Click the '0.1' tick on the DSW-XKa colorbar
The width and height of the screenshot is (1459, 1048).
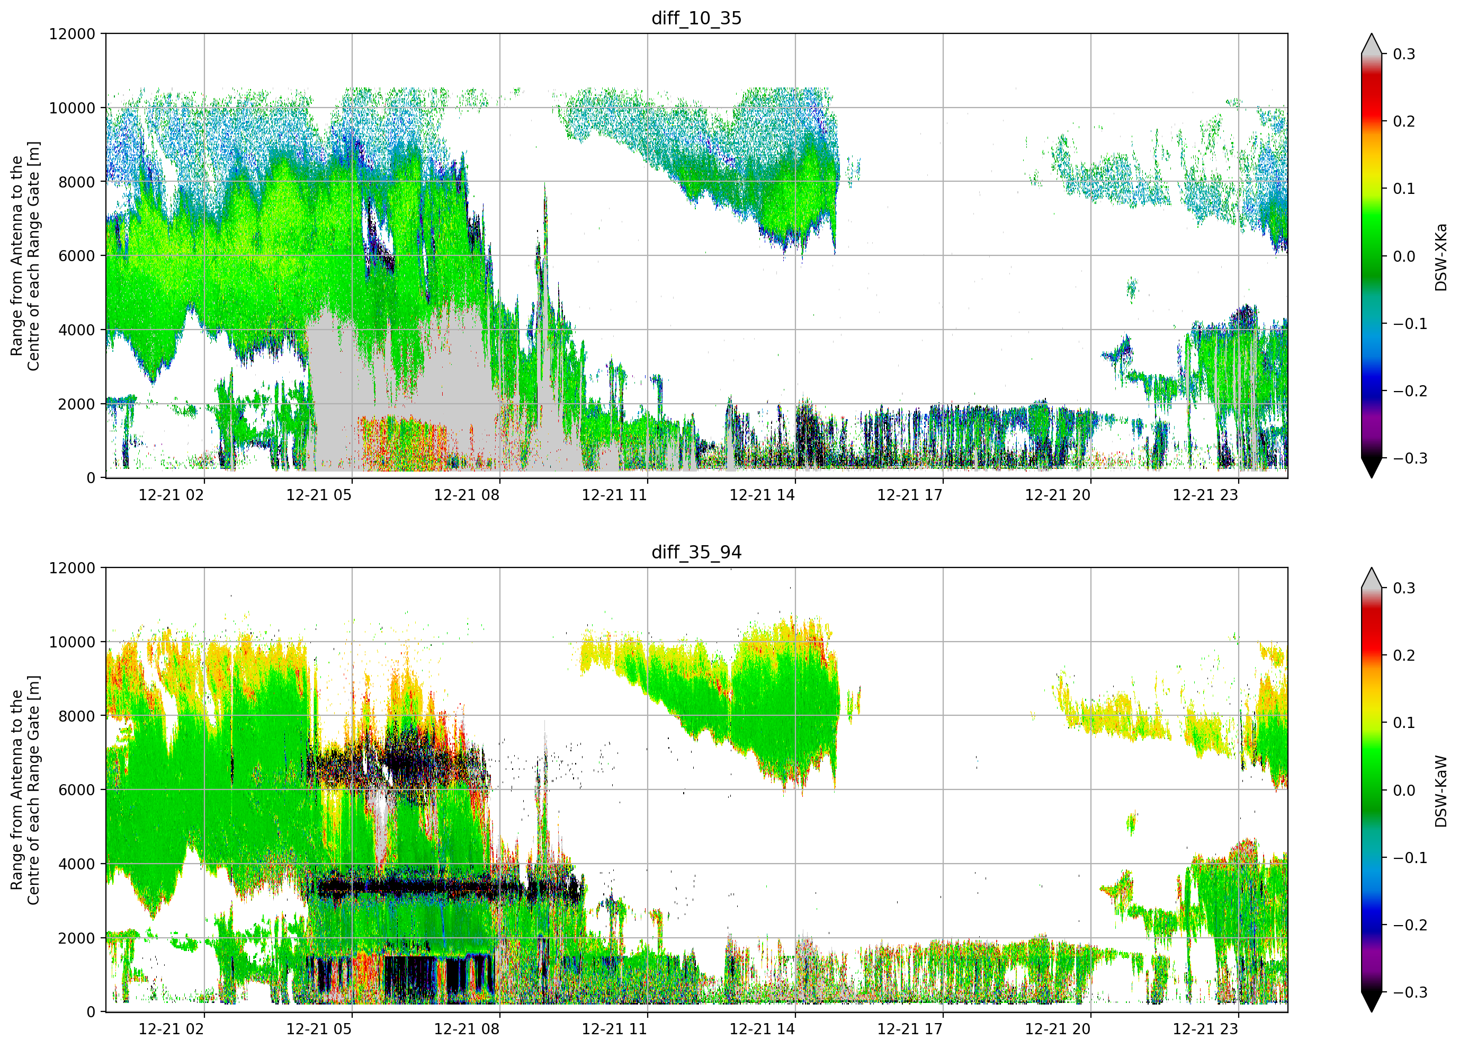click(1404, 189)
